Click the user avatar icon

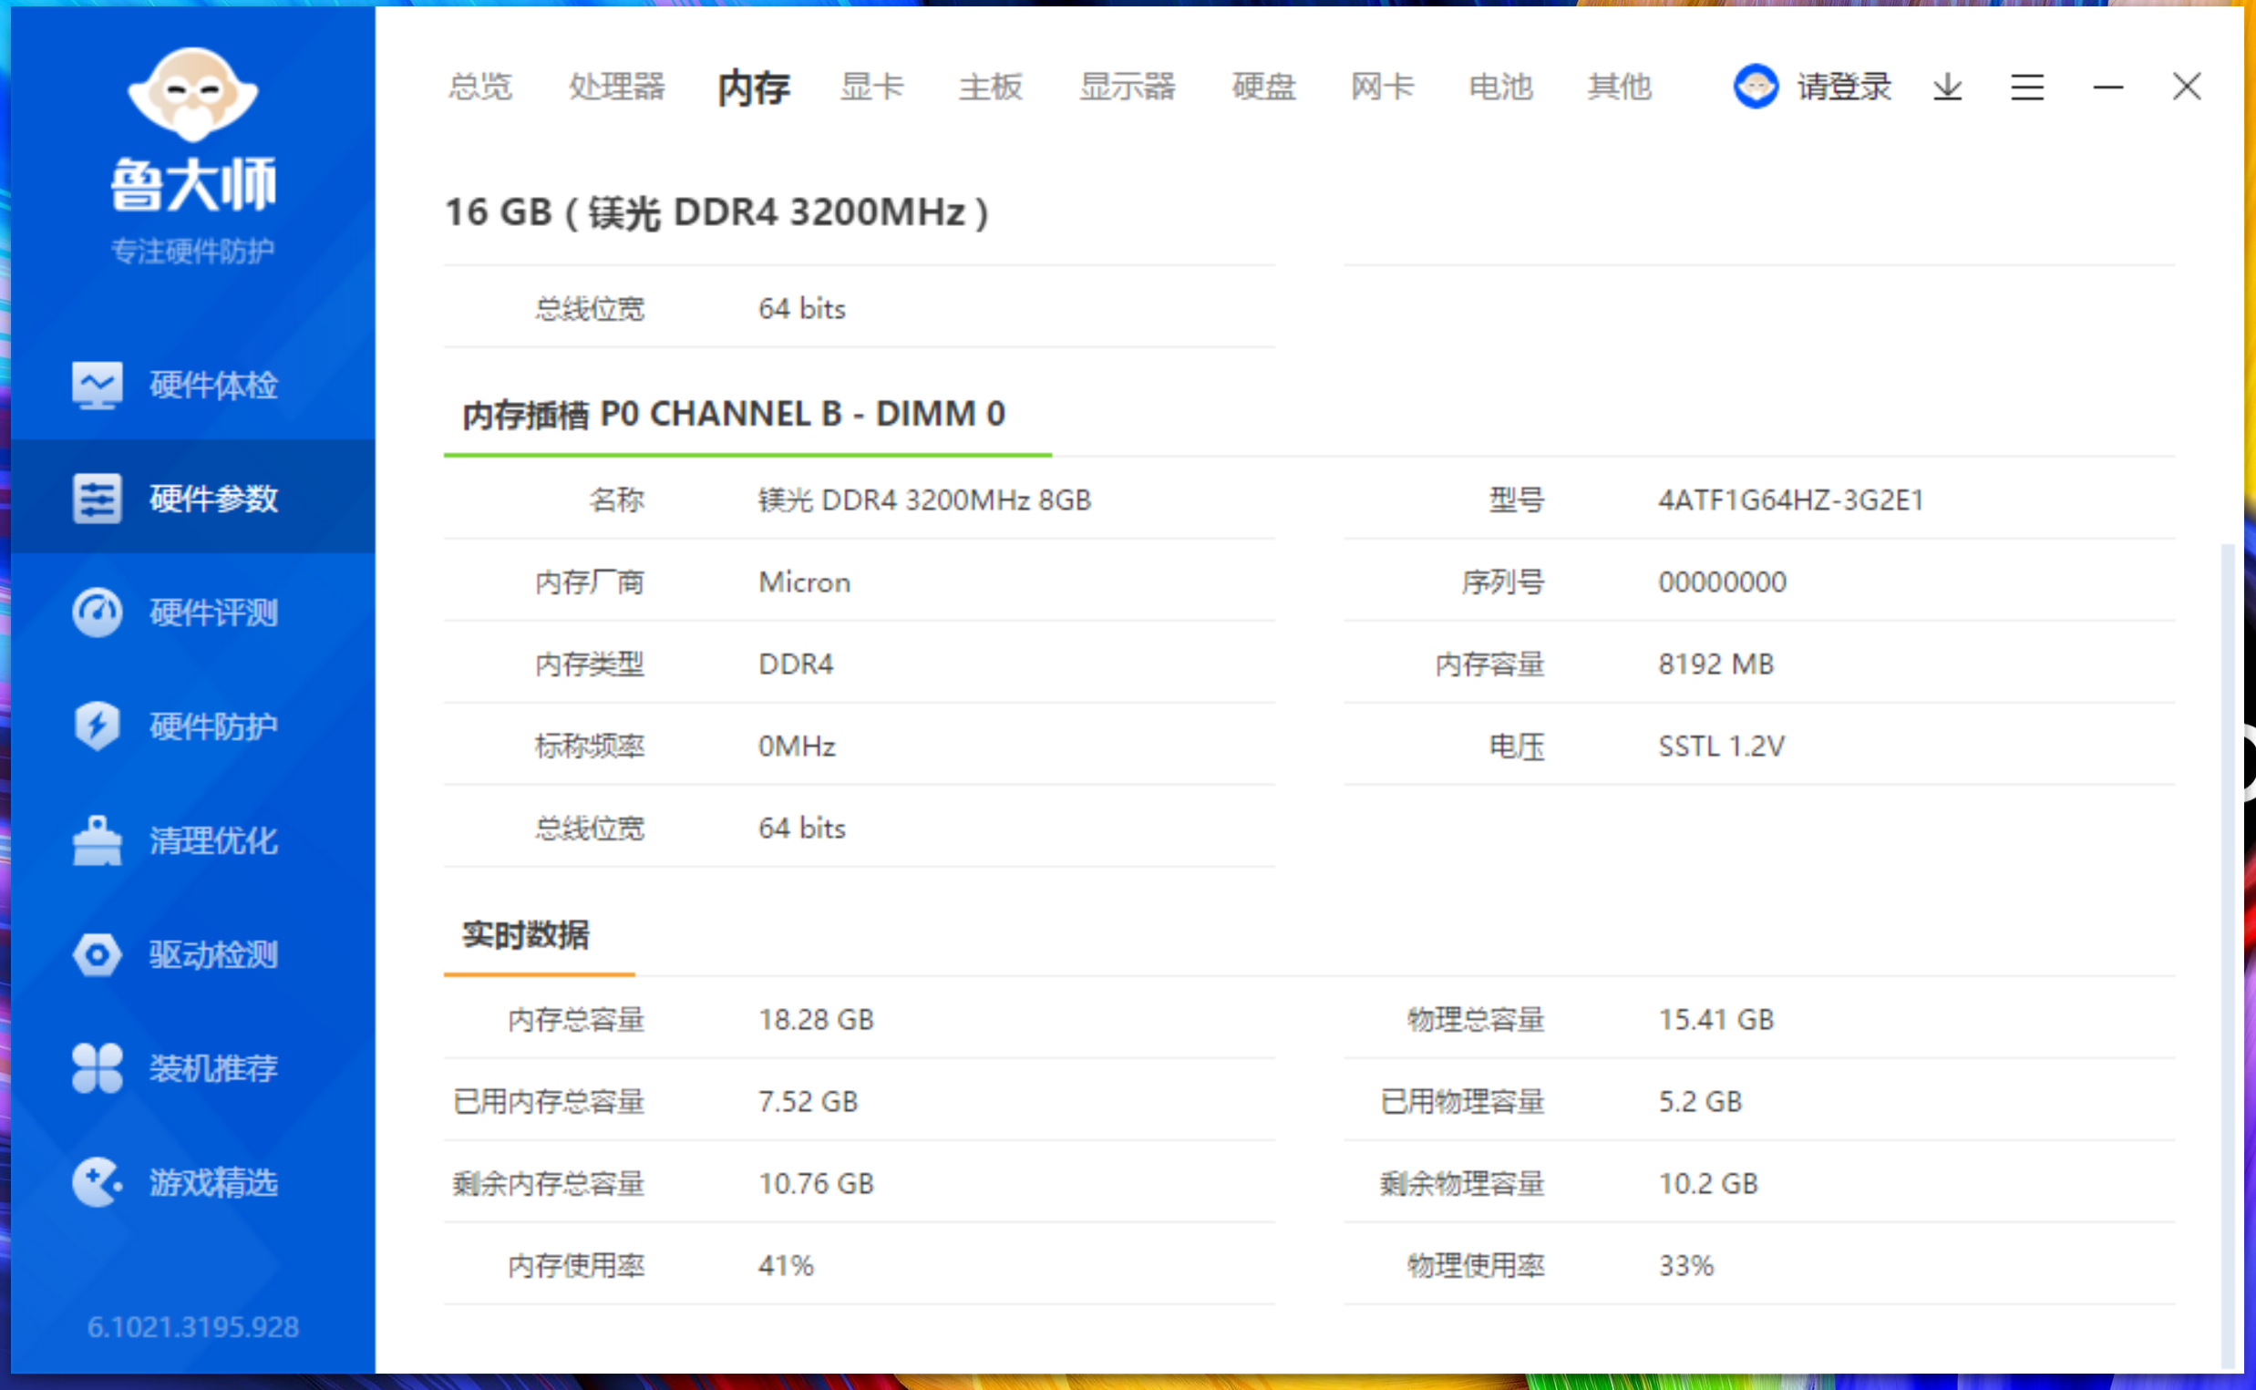pyautogui.click(x=1755, y=87)
